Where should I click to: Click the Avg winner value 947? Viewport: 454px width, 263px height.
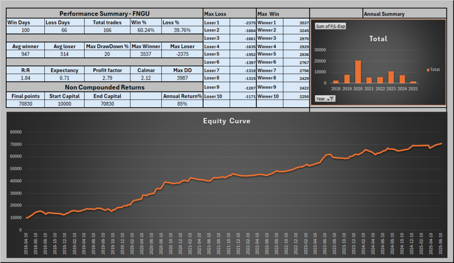point(25,54)
